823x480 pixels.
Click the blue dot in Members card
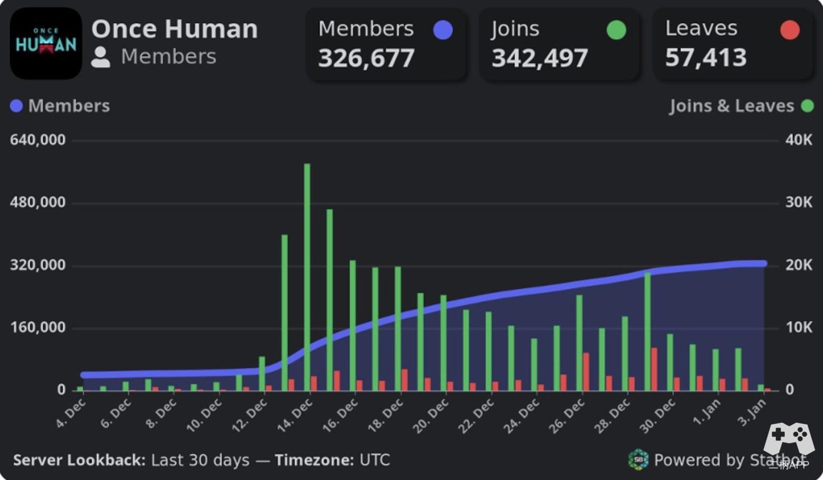(443, 30)
